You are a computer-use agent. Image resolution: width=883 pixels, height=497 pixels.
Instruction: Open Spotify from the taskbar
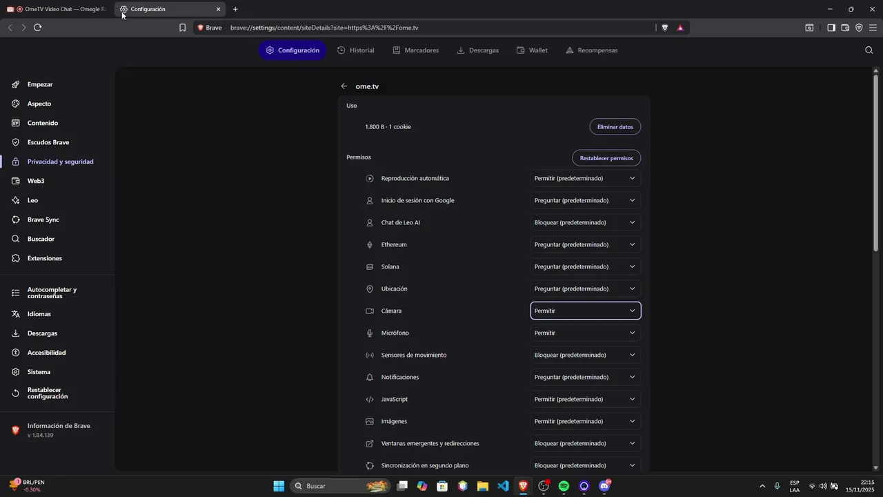pos(564,486)
